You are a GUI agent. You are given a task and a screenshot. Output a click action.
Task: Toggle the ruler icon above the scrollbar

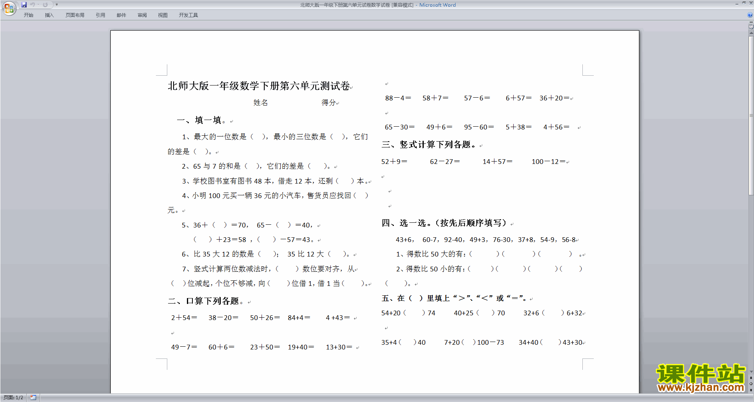(751, 27)
